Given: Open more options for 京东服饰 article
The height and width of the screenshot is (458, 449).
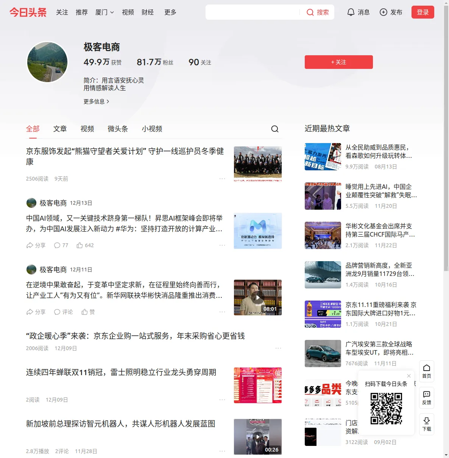Looking at the screenshot, I should pyautogui.click(x=222, y=179).
